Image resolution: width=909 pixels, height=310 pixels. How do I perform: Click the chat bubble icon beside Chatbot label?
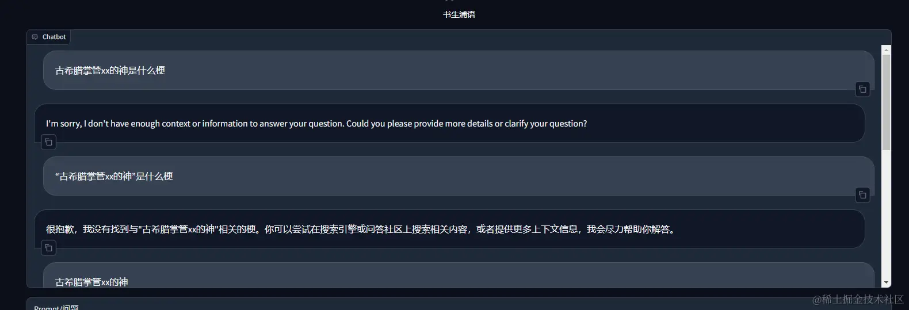(35, 37)
